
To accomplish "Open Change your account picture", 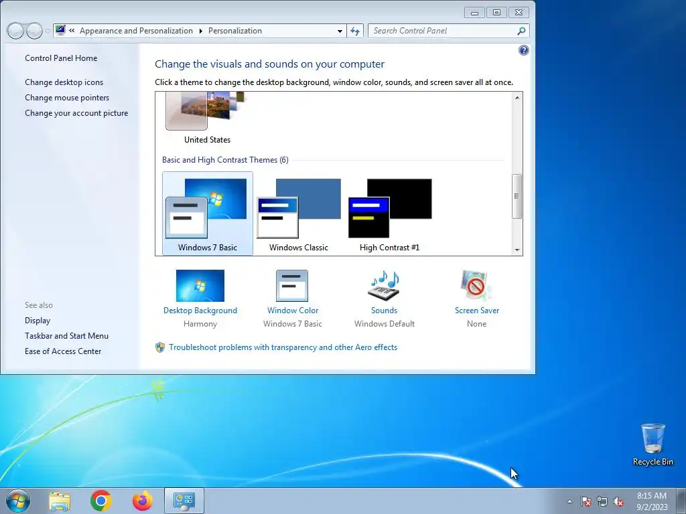I will pos(76,112).
